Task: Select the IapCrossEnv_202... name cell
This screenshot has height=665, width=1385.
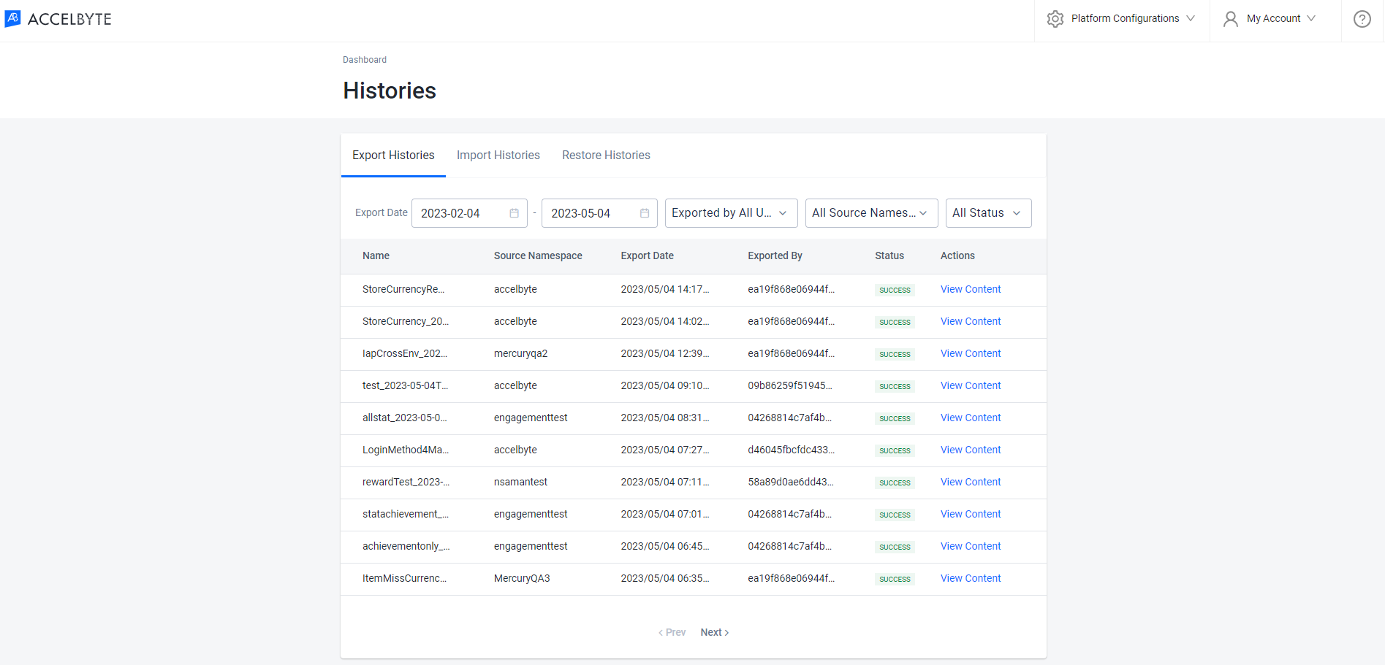Action: tap(405, 354)
